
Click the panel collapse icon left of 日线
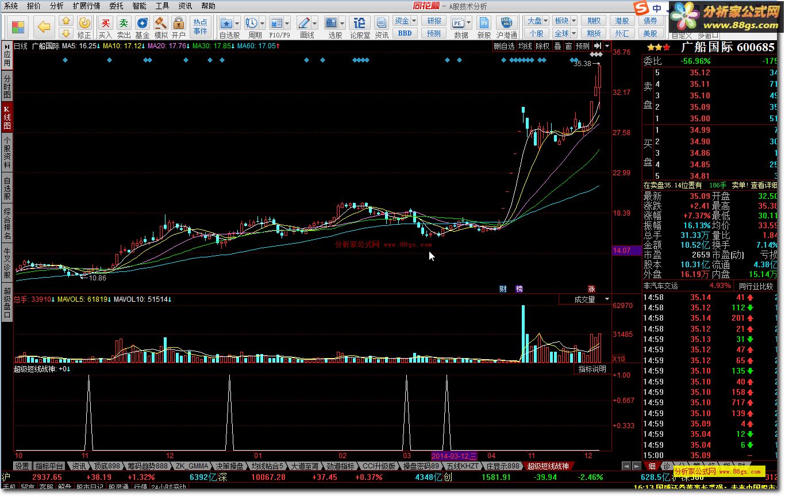6,46
